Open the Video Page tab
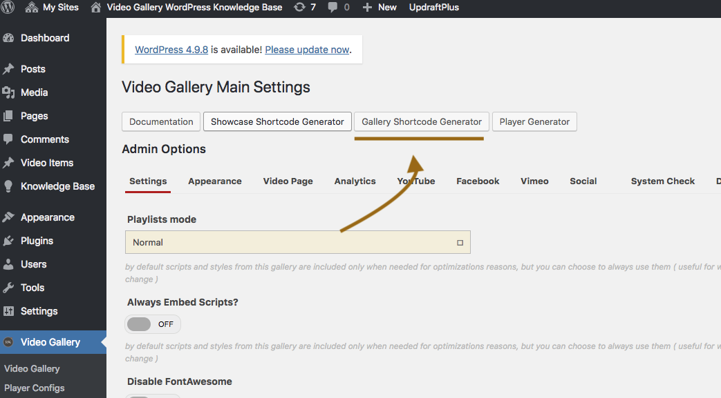721x398 pixels. pos(288,181)
